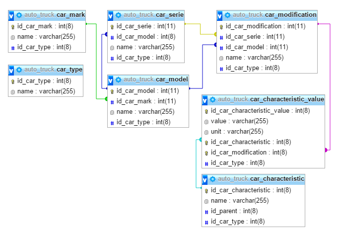The height and width of the screenshot is (238, 340).
Task: Collapse the car_mark table with its V toggle
Action: 11,15
